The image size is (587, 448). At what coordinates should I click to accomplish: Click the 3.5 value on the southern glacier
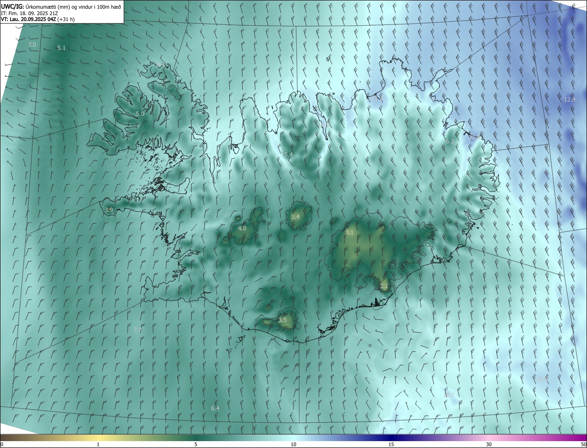click(x=282, y=320)
